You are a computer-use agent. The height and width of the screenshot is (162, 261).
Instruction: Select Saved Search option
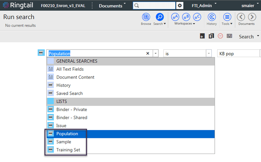click(130, 93)
